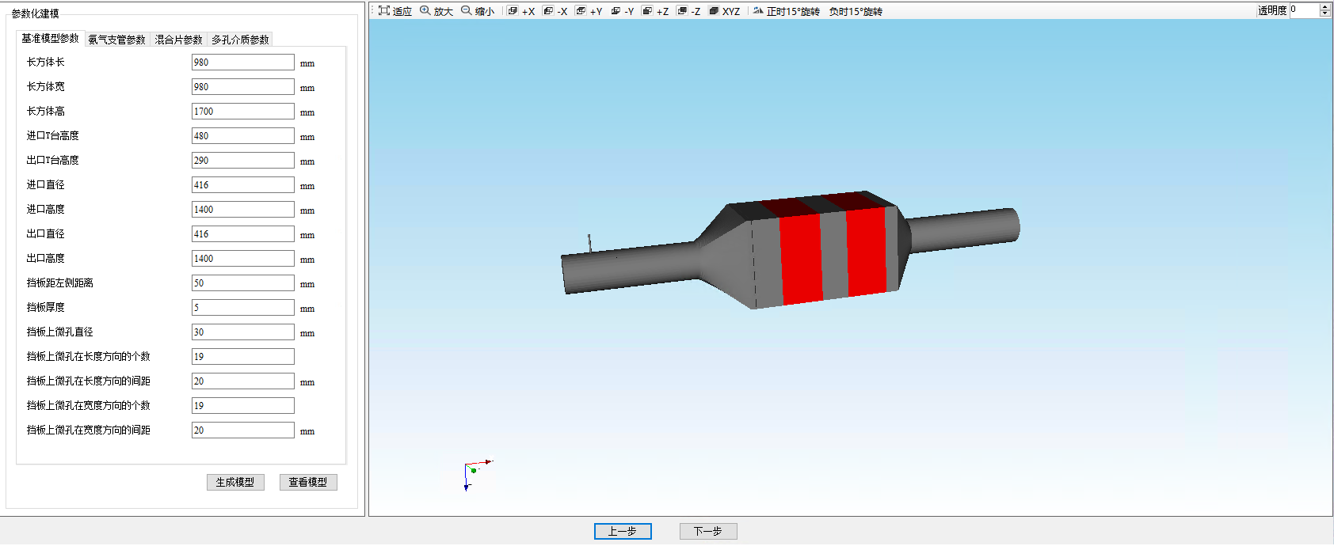Click the 出口直径 input field
1334x546 pixels.
click(243, 234)
